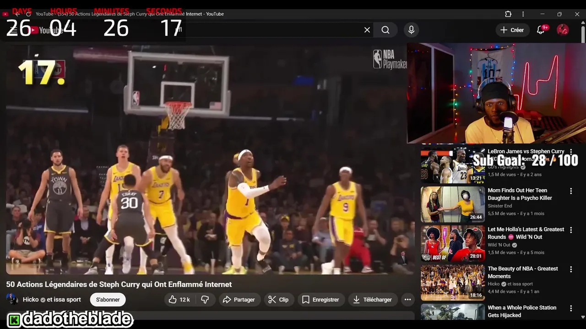The width and height of the screenshot is (586, 329).
Task: Click the Créer button
Action: click(512, 30)
